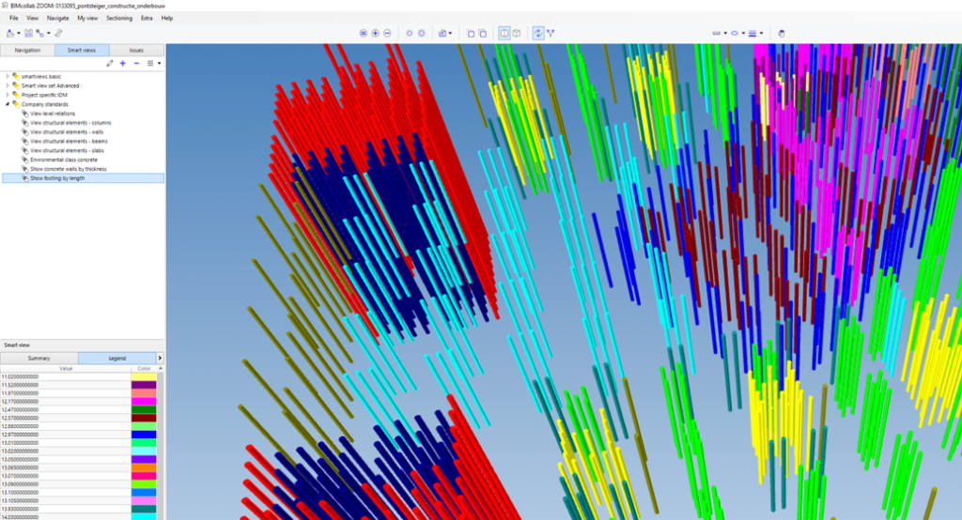Toggle the highlighted orbit rotate tool

[538, 33]
